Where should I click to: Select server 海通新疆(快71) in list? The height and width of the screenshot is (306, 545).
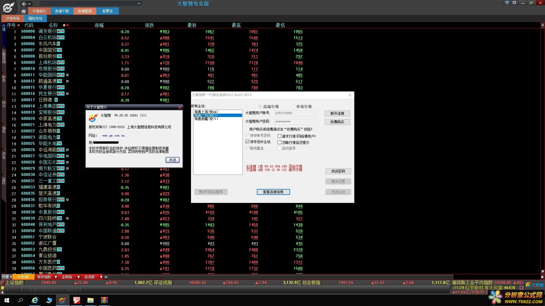coord(218,119)
